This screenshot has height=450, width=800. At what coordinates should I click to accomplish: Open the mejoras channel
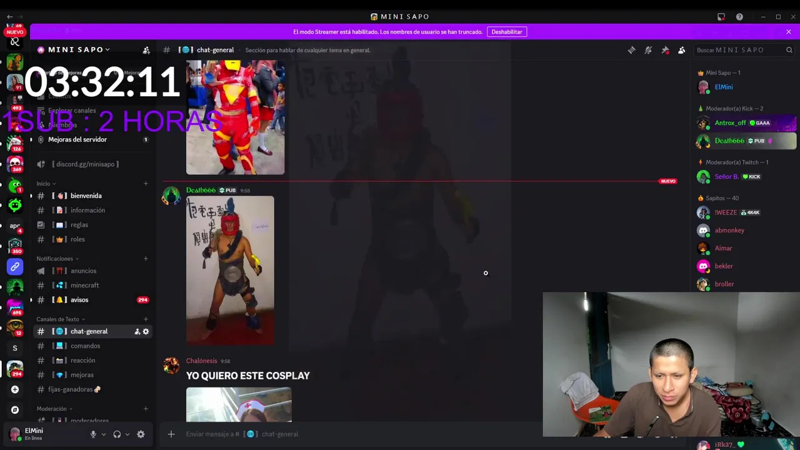[82, 374]
